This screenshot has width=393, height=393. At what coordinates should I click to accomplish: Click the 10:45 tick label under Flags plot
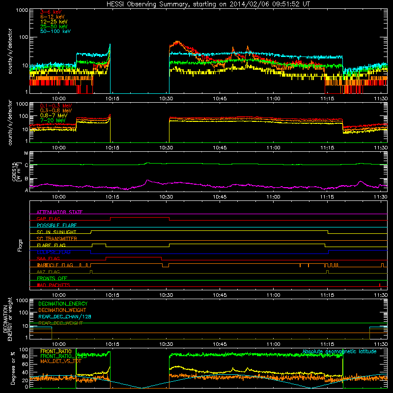click(220, 295)
